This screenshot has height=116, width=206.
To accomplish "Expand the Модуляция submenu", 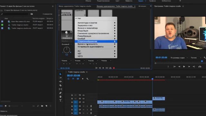I will pyautogui.click(x=96, y=31).
